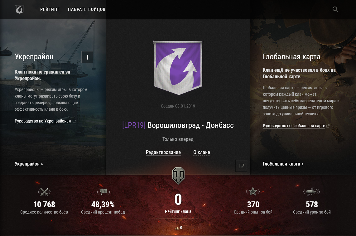Open the search magnifier icon
Screen dimensions: 356x236
[x=335, y=9]
